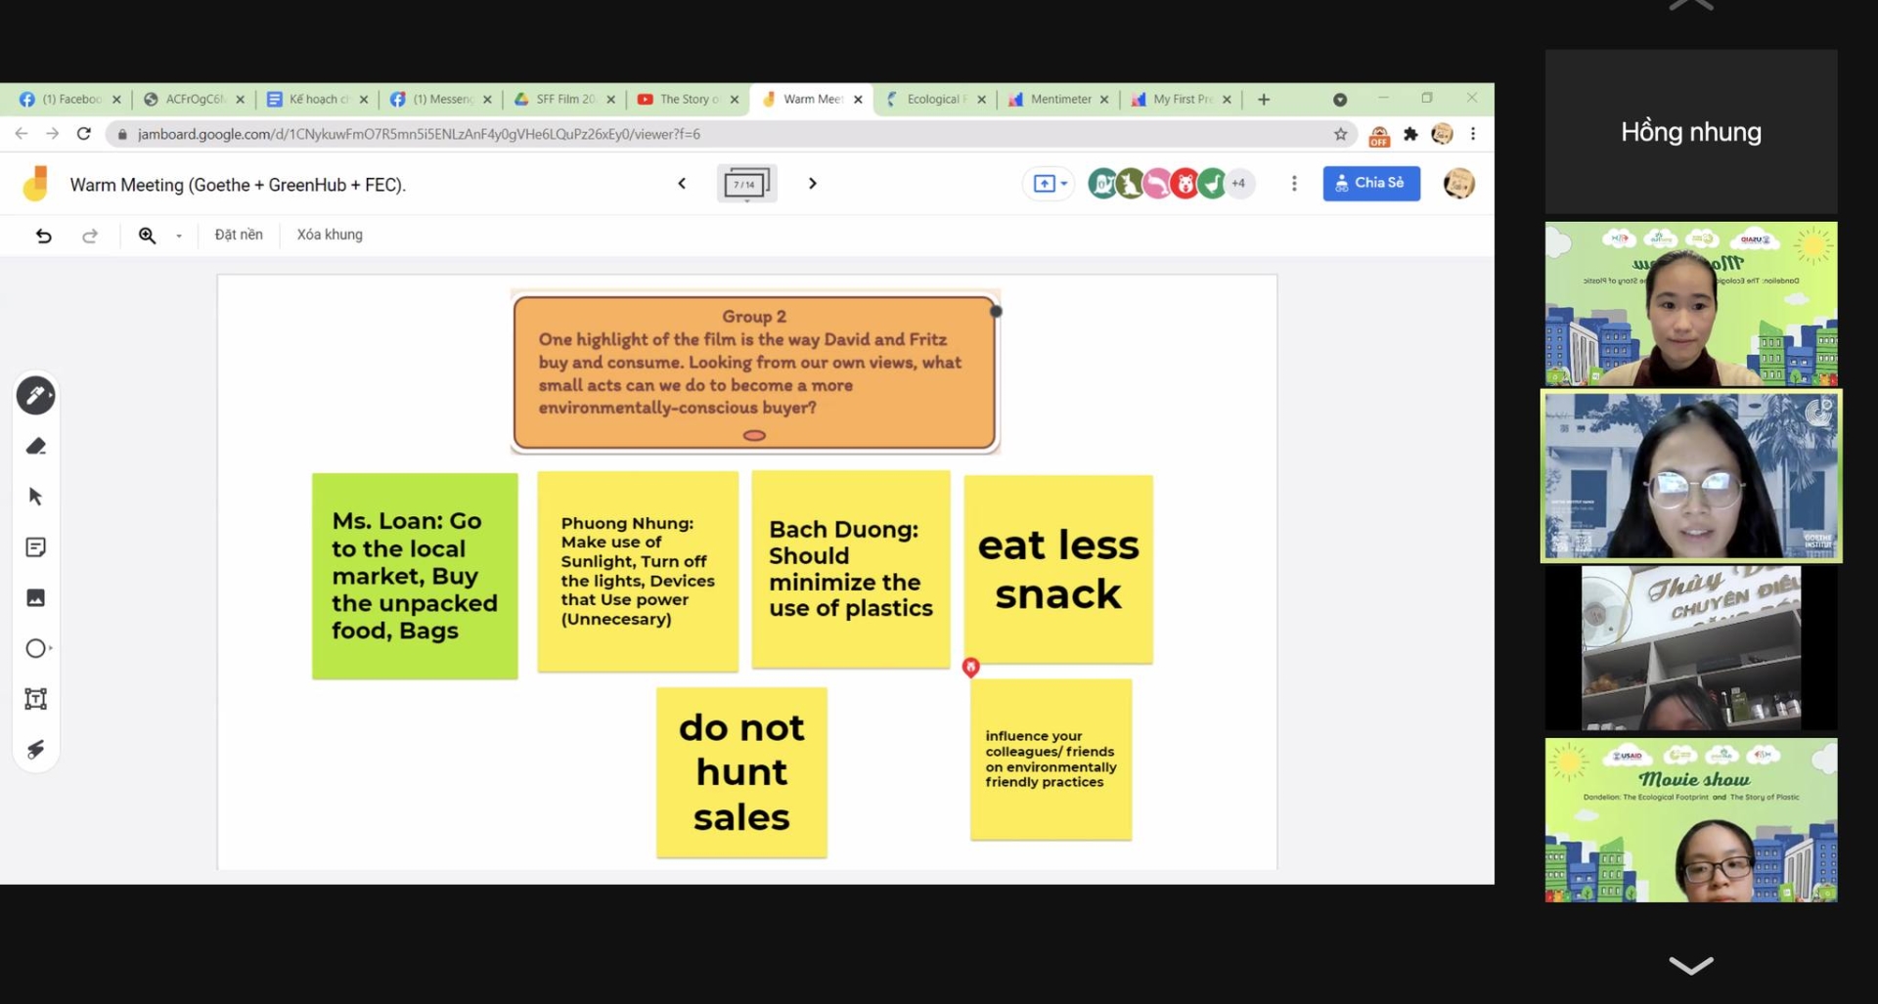The height and width of the screenshot is (1004, 1878).
Task: Activate the Laser pointer tool
Action: (35, 750)
